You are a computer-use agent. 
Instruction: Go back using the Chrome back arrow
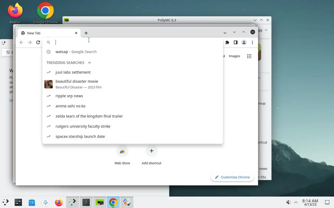[x=21, y=42]
